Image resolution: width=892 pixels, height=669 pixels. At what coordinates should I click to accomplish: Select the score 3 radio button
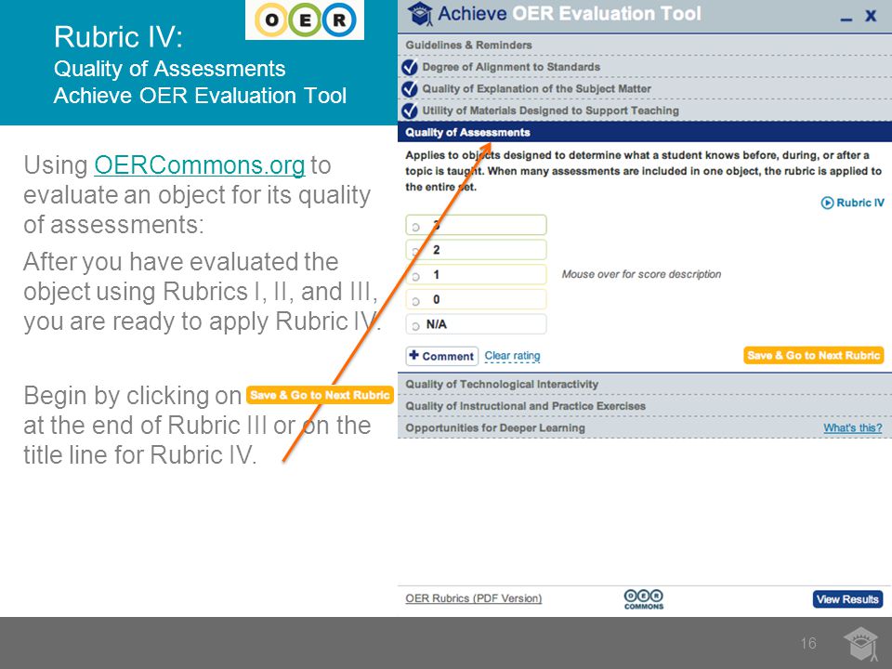pos(416,227)
